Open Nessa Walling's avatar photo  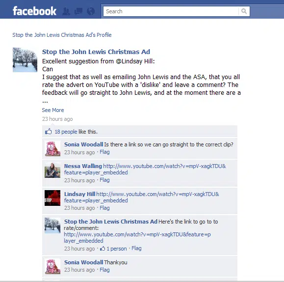52,170
